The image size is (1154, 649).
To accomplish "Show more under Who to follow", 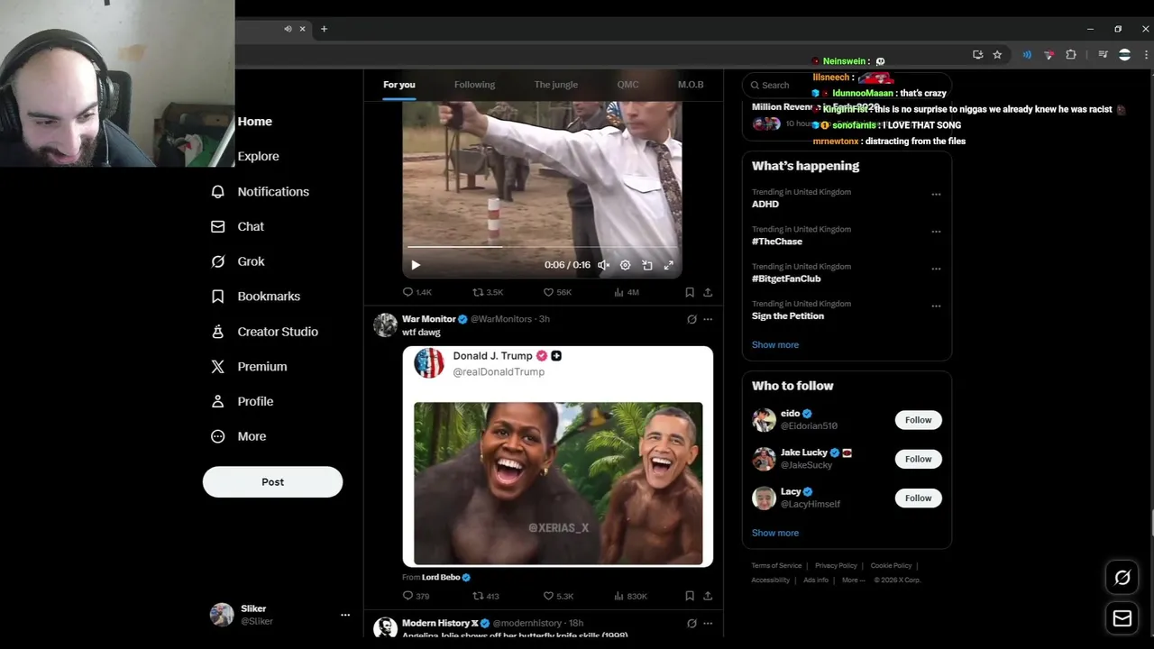I will (775, 533).
